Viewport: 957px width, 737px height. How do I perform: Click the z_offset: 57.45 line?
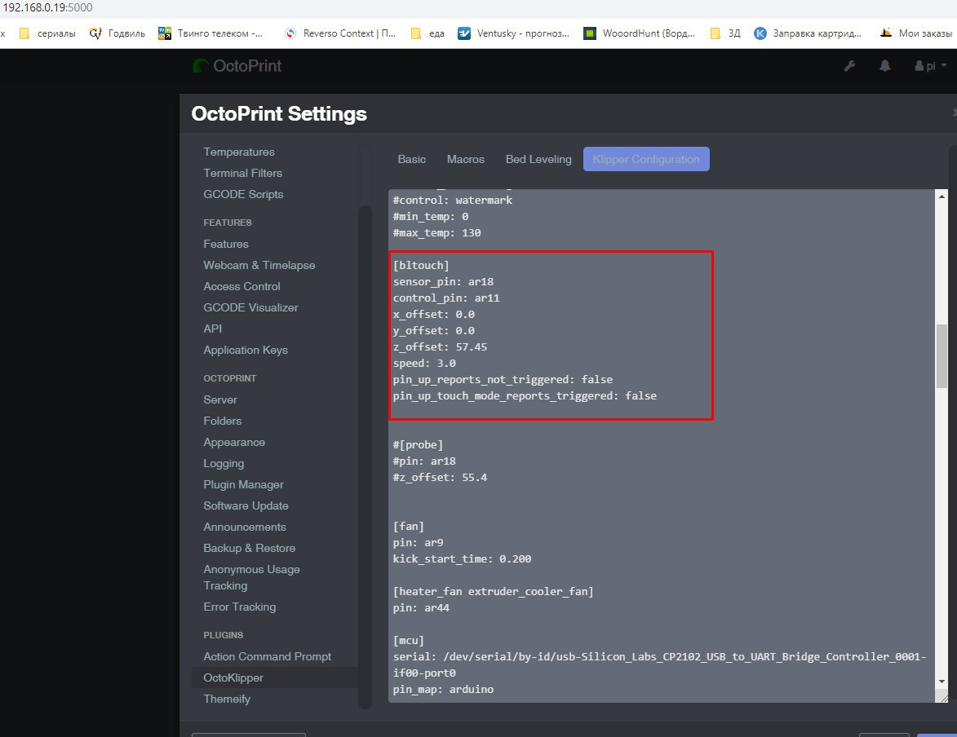pos(440,347)
